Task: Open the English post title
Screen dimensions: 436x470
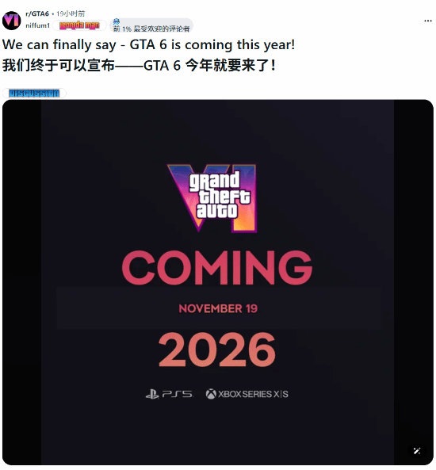Action: (x=148, y=45)
